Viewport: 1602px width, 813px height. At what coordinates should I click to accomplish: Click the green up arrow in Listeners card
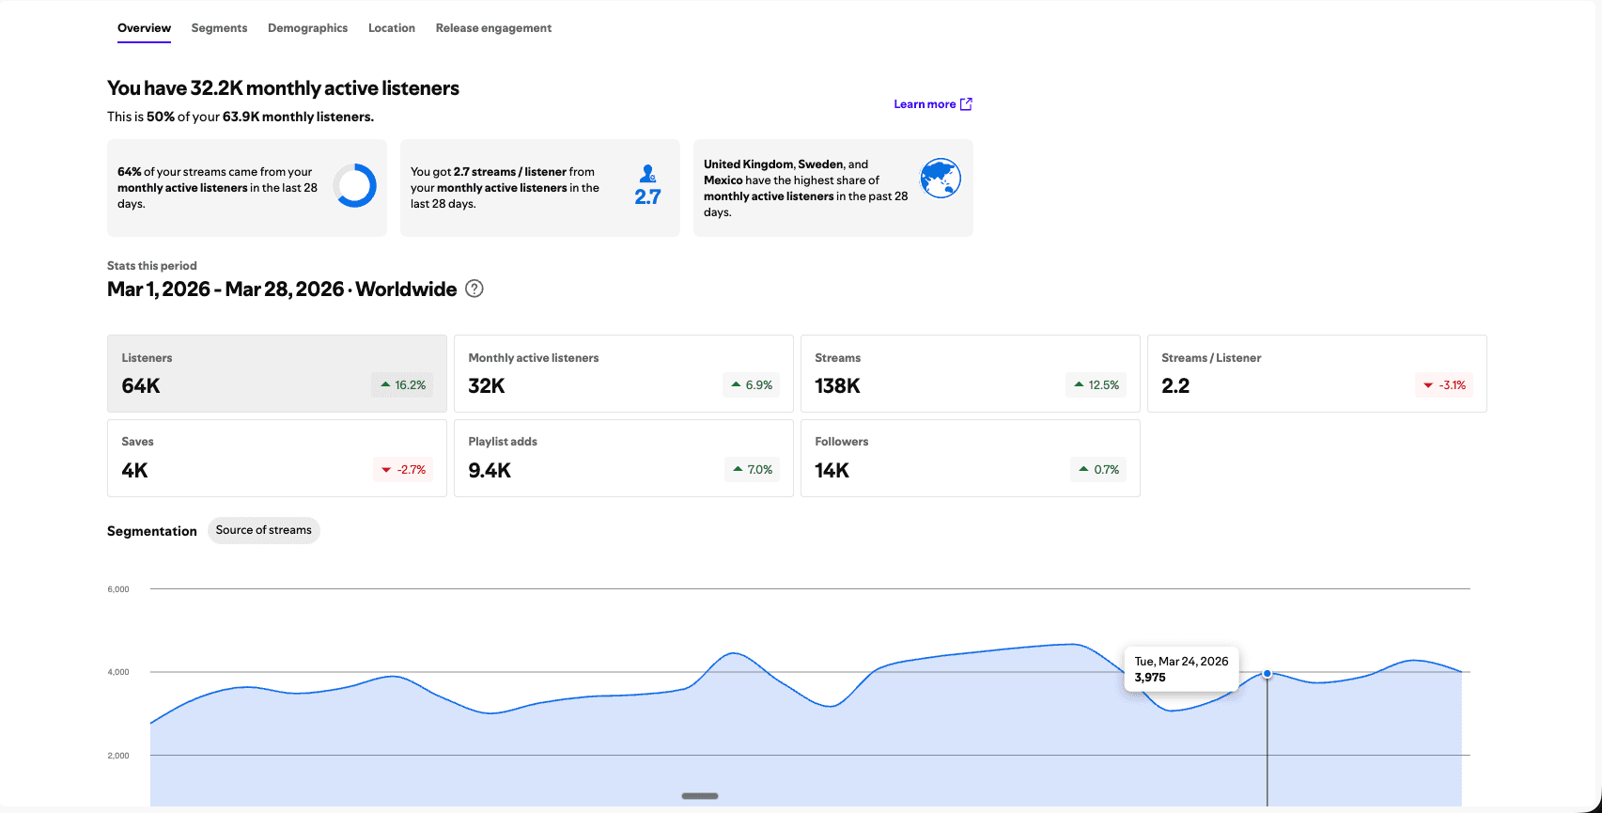point(385,384)
